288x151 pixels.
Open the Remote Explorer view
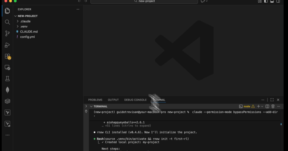7,68
